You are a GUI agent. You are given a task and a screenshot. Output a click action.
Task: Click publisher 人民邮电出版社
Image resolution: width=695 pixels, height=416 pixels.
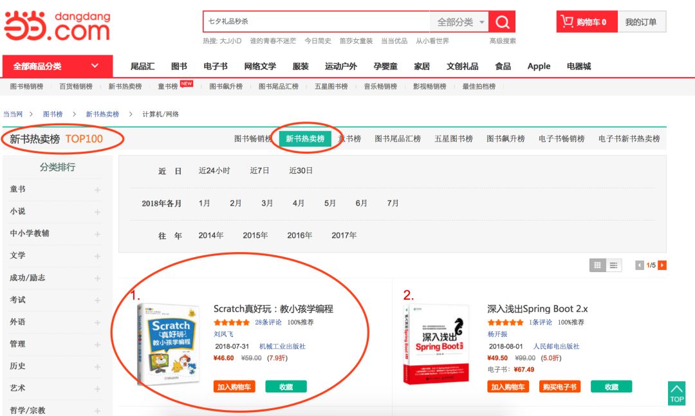[556, 346]
